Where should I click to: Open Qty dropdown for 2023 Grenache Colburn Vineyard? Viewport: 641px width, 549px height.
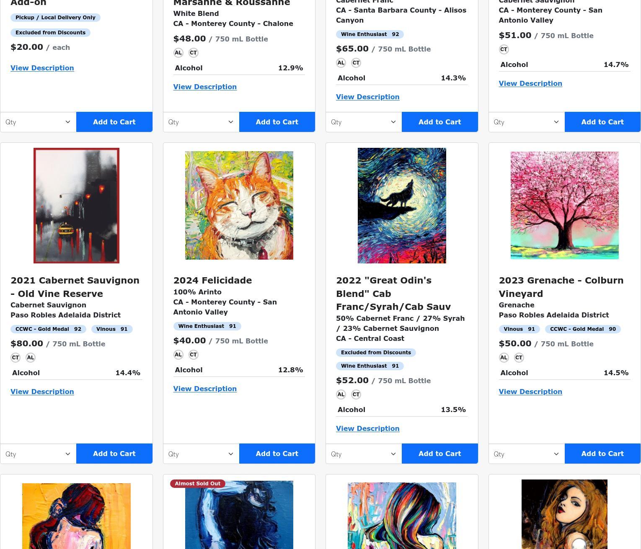[527, 454]
